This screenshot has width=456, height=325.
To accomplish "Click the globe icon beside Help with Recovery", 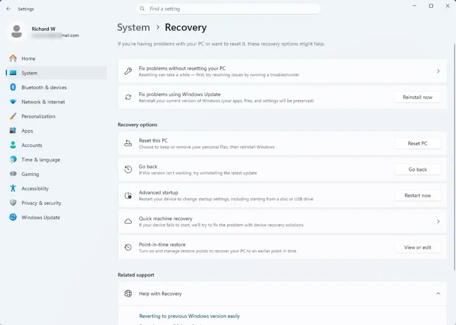I will click(x=128, y=293).
